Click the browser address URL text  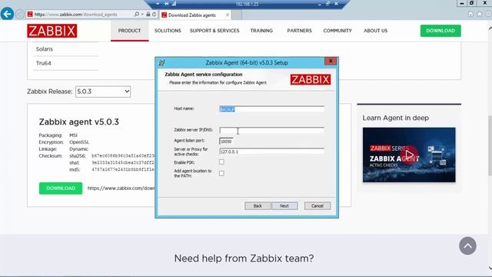point(75,15)
